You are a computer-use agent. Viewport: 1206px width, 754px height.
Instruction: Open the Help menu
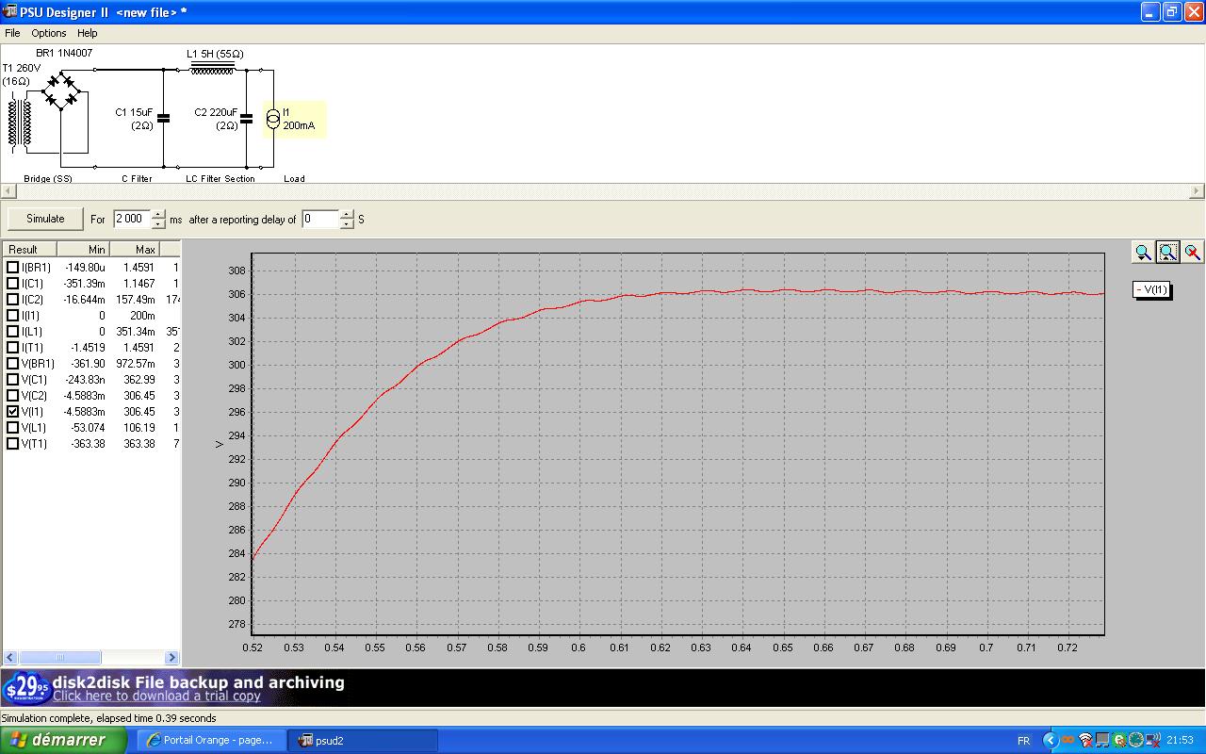coord(88,33)
